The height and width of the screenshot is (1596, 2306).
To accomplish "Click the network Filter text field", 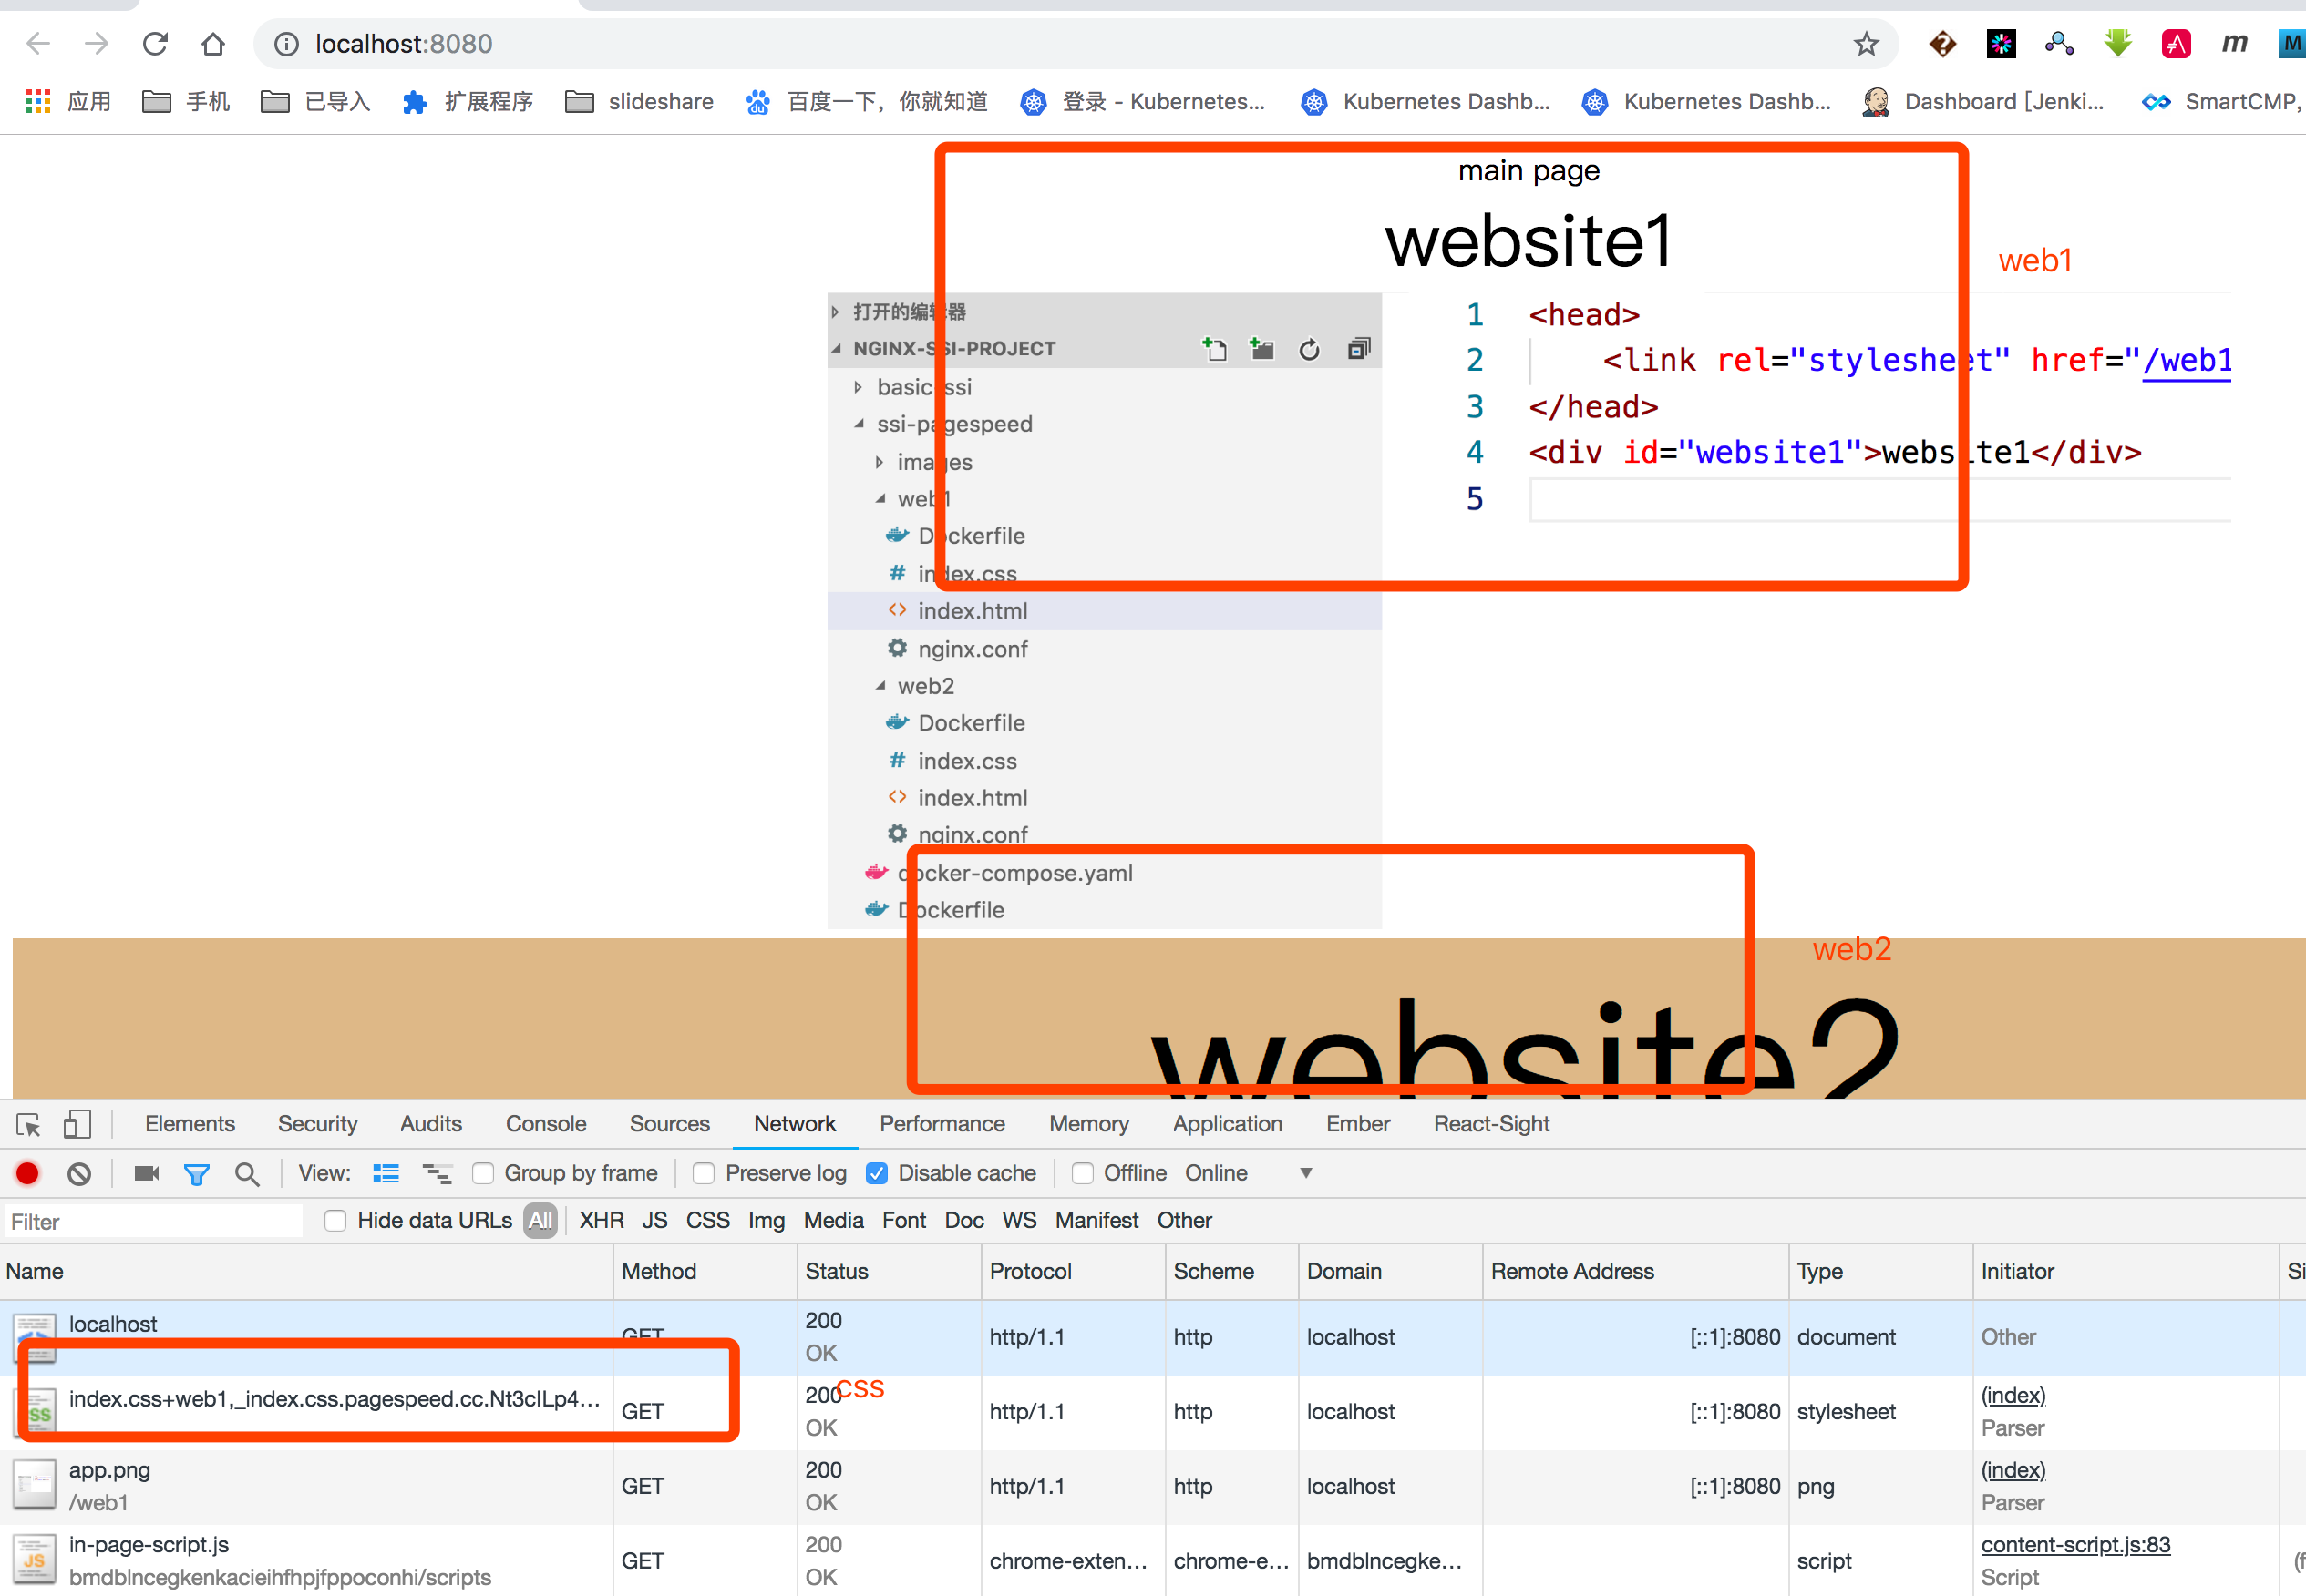I will pyautogui.click(x=152, y=1221).
